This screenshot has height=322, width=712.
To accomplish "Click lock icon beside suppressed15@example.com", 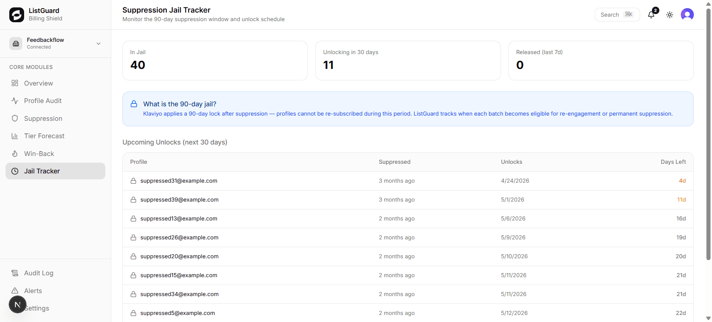I will coord(133,275).
